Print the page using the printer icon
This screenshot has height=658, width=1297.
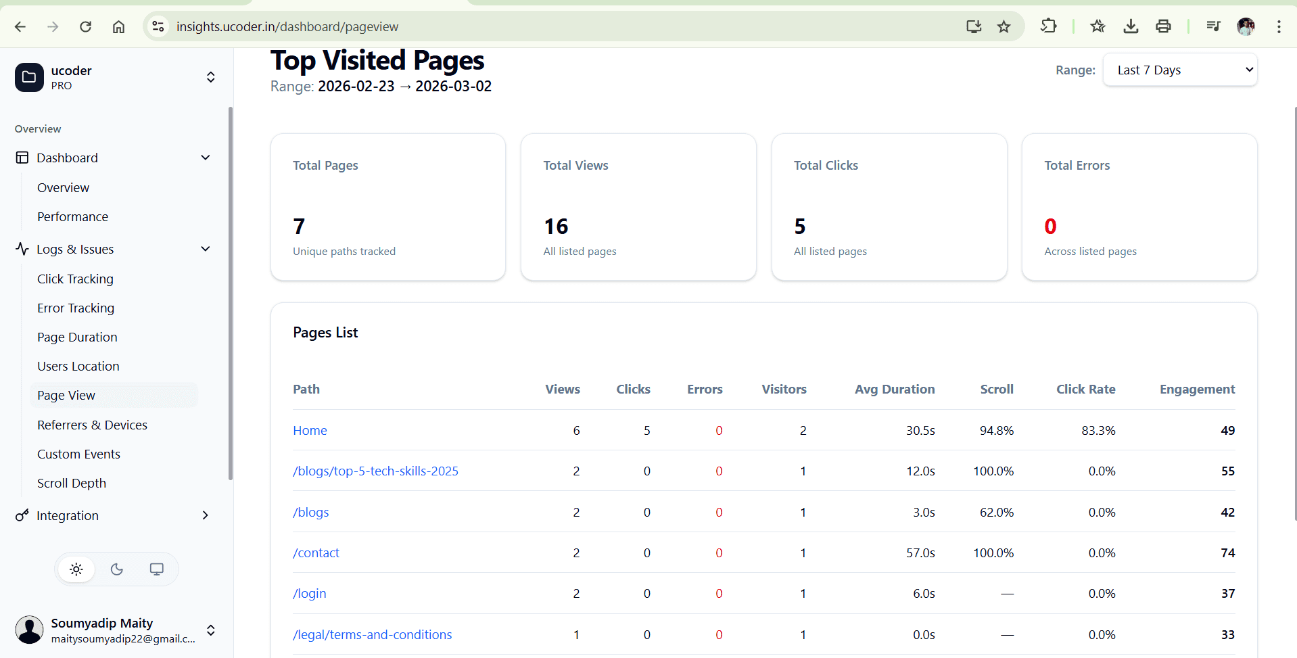click(x=1163, y=26)
